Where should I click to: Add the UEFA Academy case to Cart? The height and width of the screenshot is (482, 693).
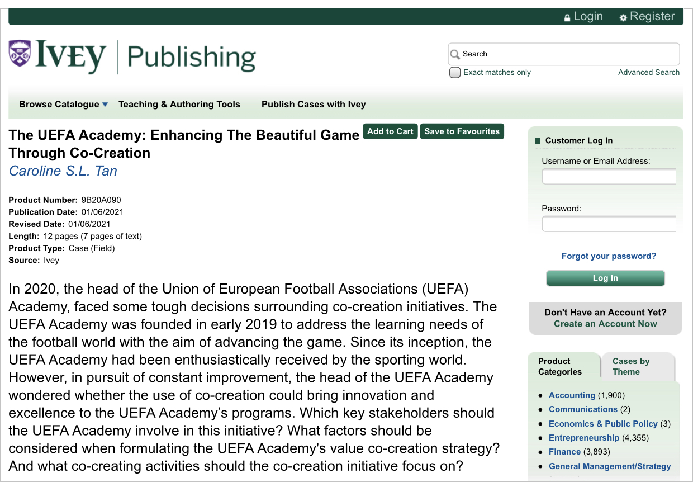coord(390,131)
